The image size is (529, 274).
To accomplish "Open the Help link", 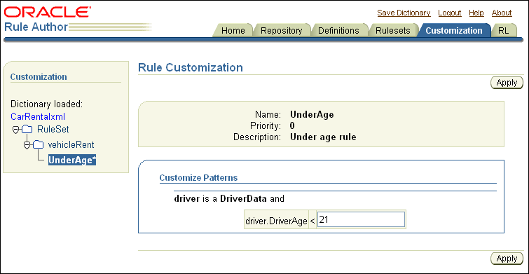I will coord(476,13).
